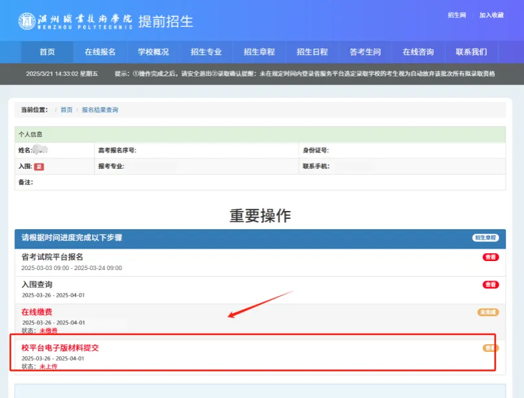This screenshot has width=524, height=398.
Task: Open 招生专业 in the navigation bar
Action: (x=206, y=52)
